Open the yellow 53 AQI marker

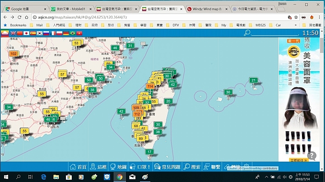coord(76,43)
